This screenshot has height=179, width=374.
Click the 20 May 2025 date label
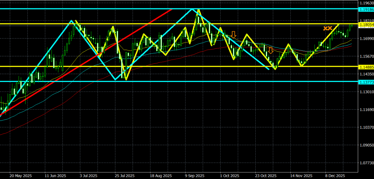click(20, 175)
